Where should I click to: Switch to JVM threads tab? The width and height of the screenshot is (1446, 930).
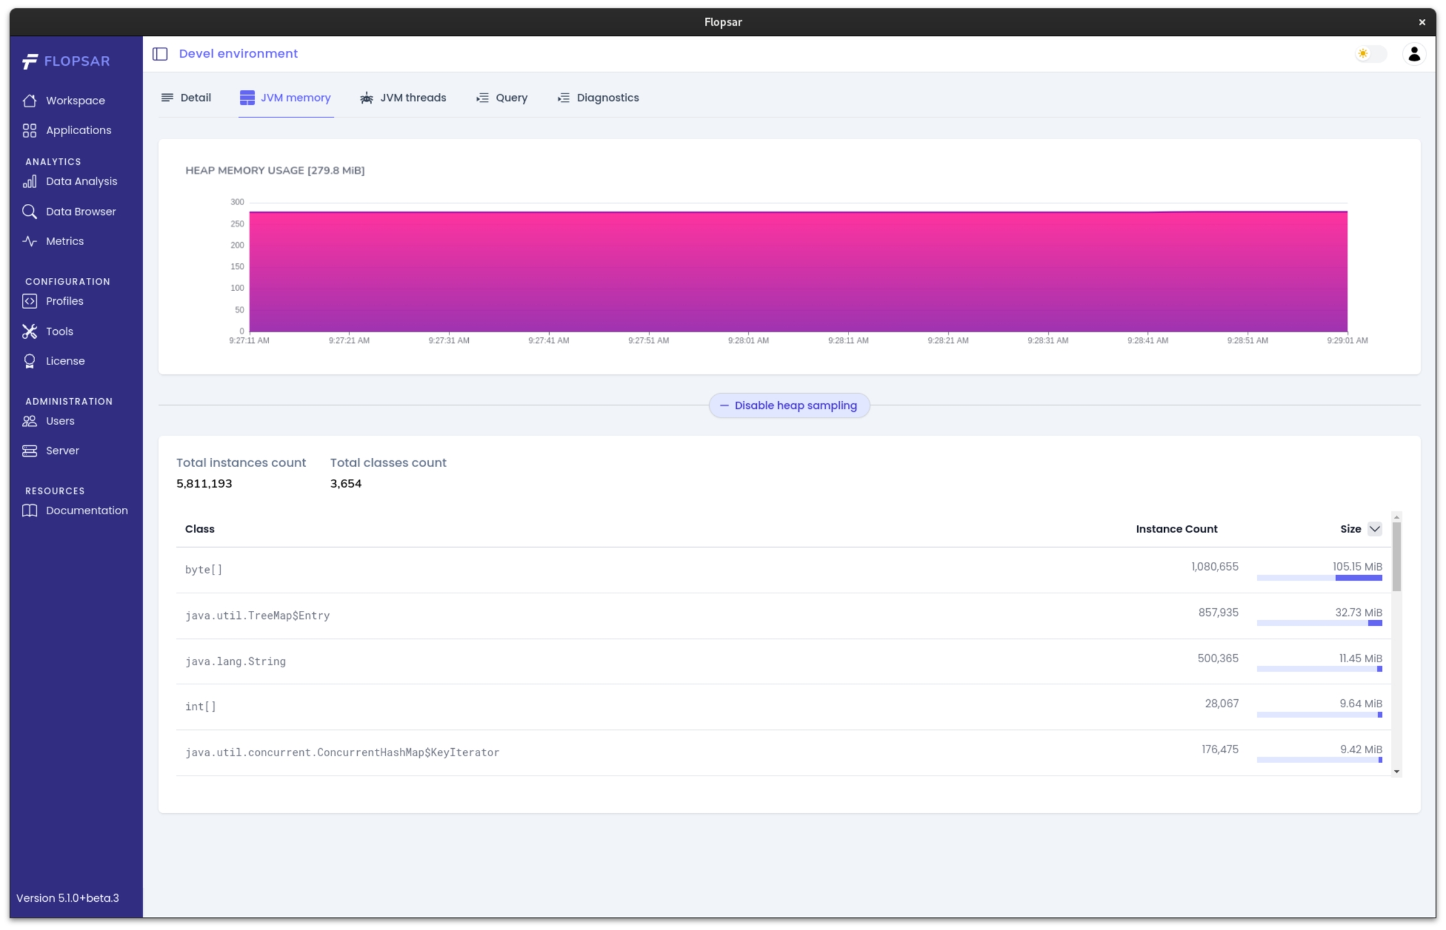pyautogui.click(x=403, y=98)
